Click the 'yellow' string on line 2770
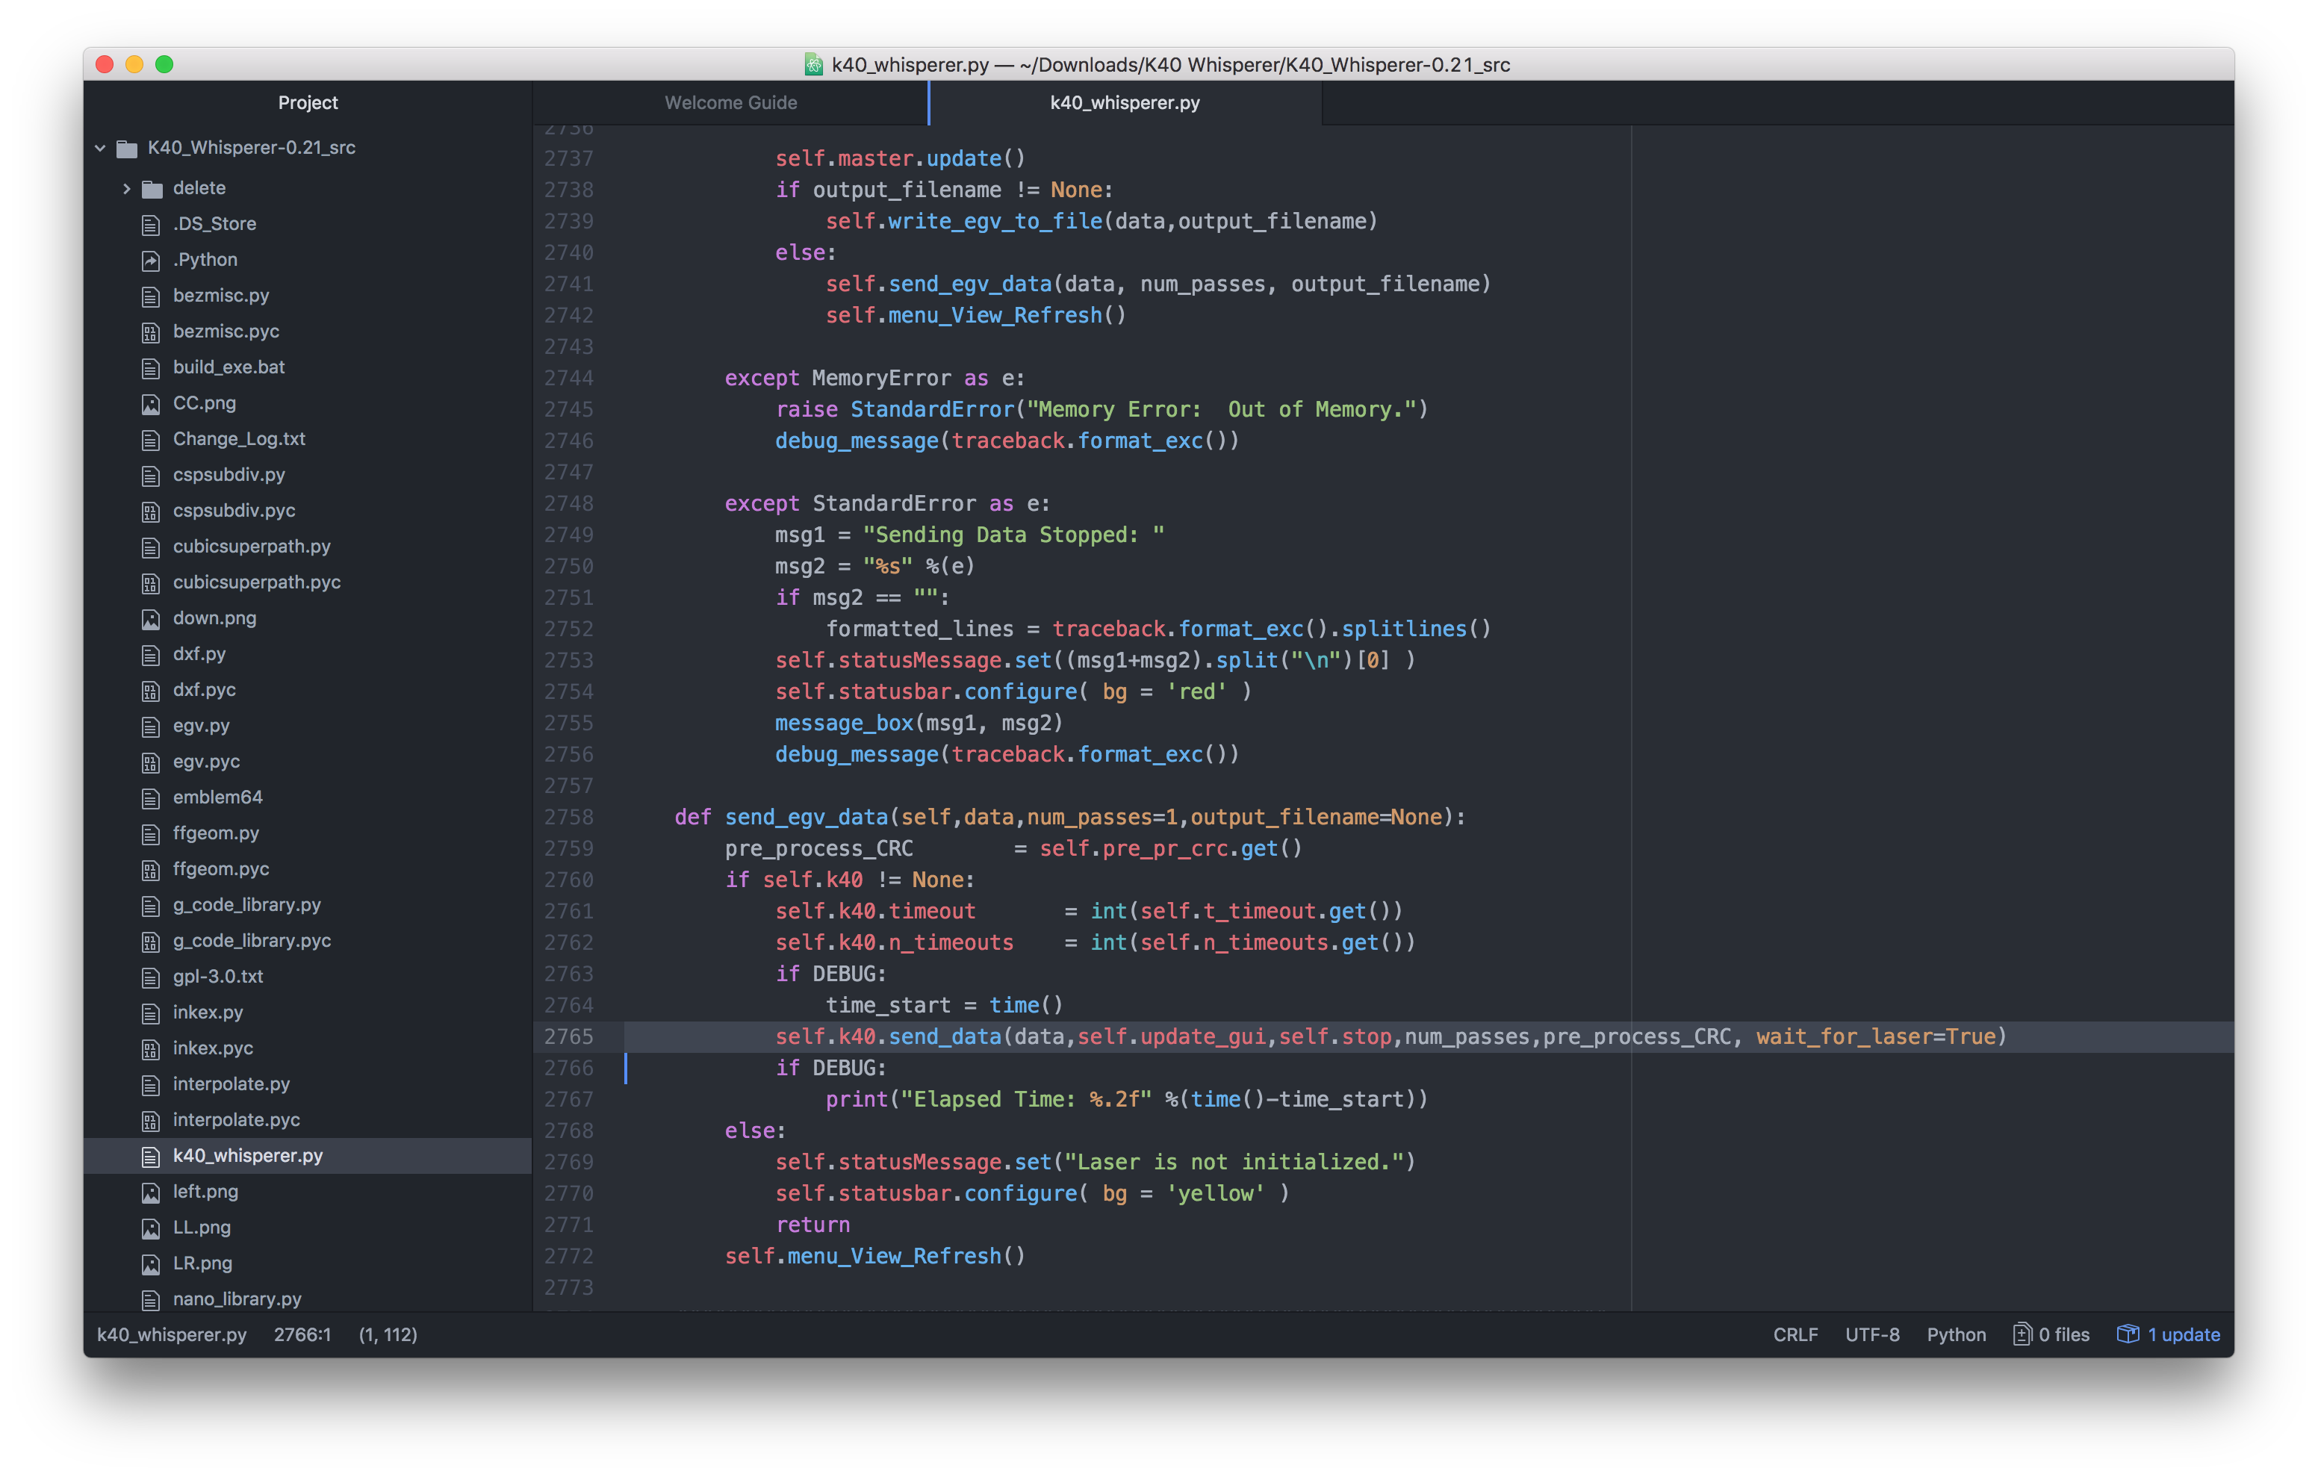Screen dimensions: 2318x1477 click(x=1216, y=1194)
